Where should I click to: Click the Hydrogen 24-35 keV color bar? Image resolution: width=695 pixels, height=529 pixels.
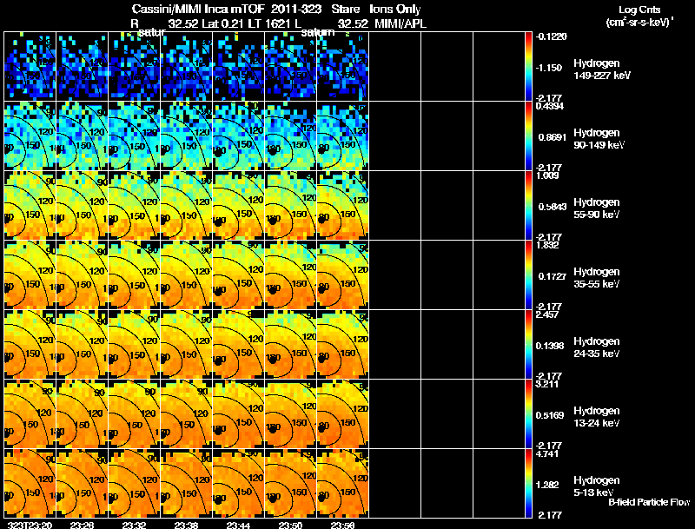point(528,345)
